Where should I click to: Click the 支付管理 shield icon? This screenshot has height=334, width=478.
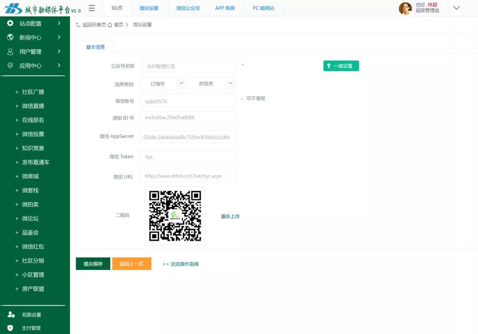tap(10, 328)
